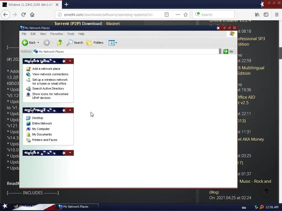Image resolution: width=282 pixels, height=211 pixels.
Task: Click the Forward arrow in Explorer toolbar
Action: 46,43
